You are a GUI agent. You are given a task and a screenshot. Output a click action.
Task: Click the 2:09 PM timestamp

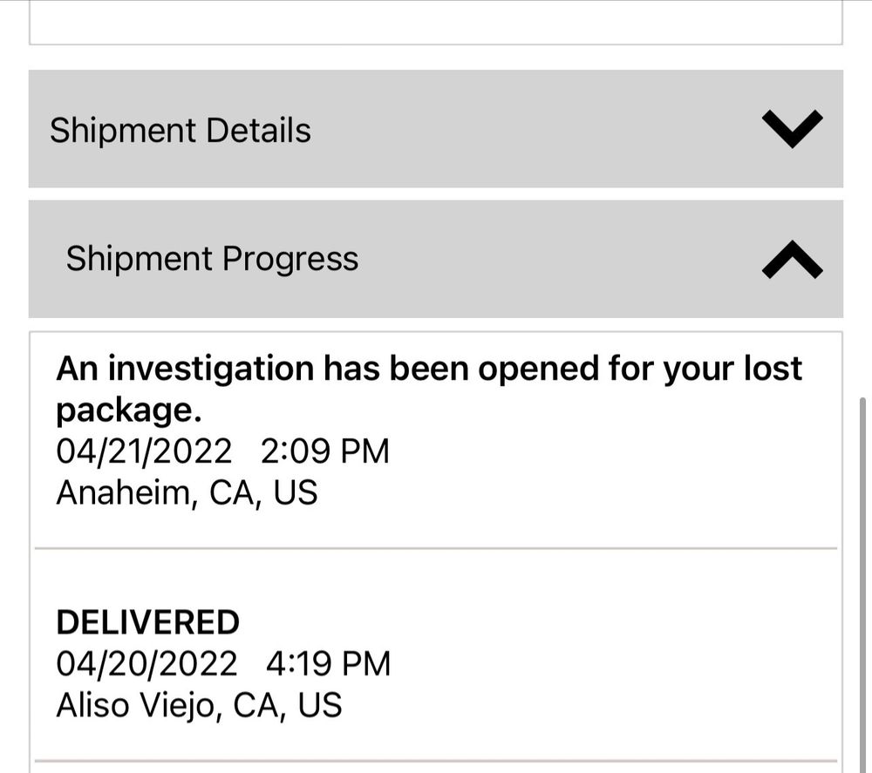(x=324, y=451)
